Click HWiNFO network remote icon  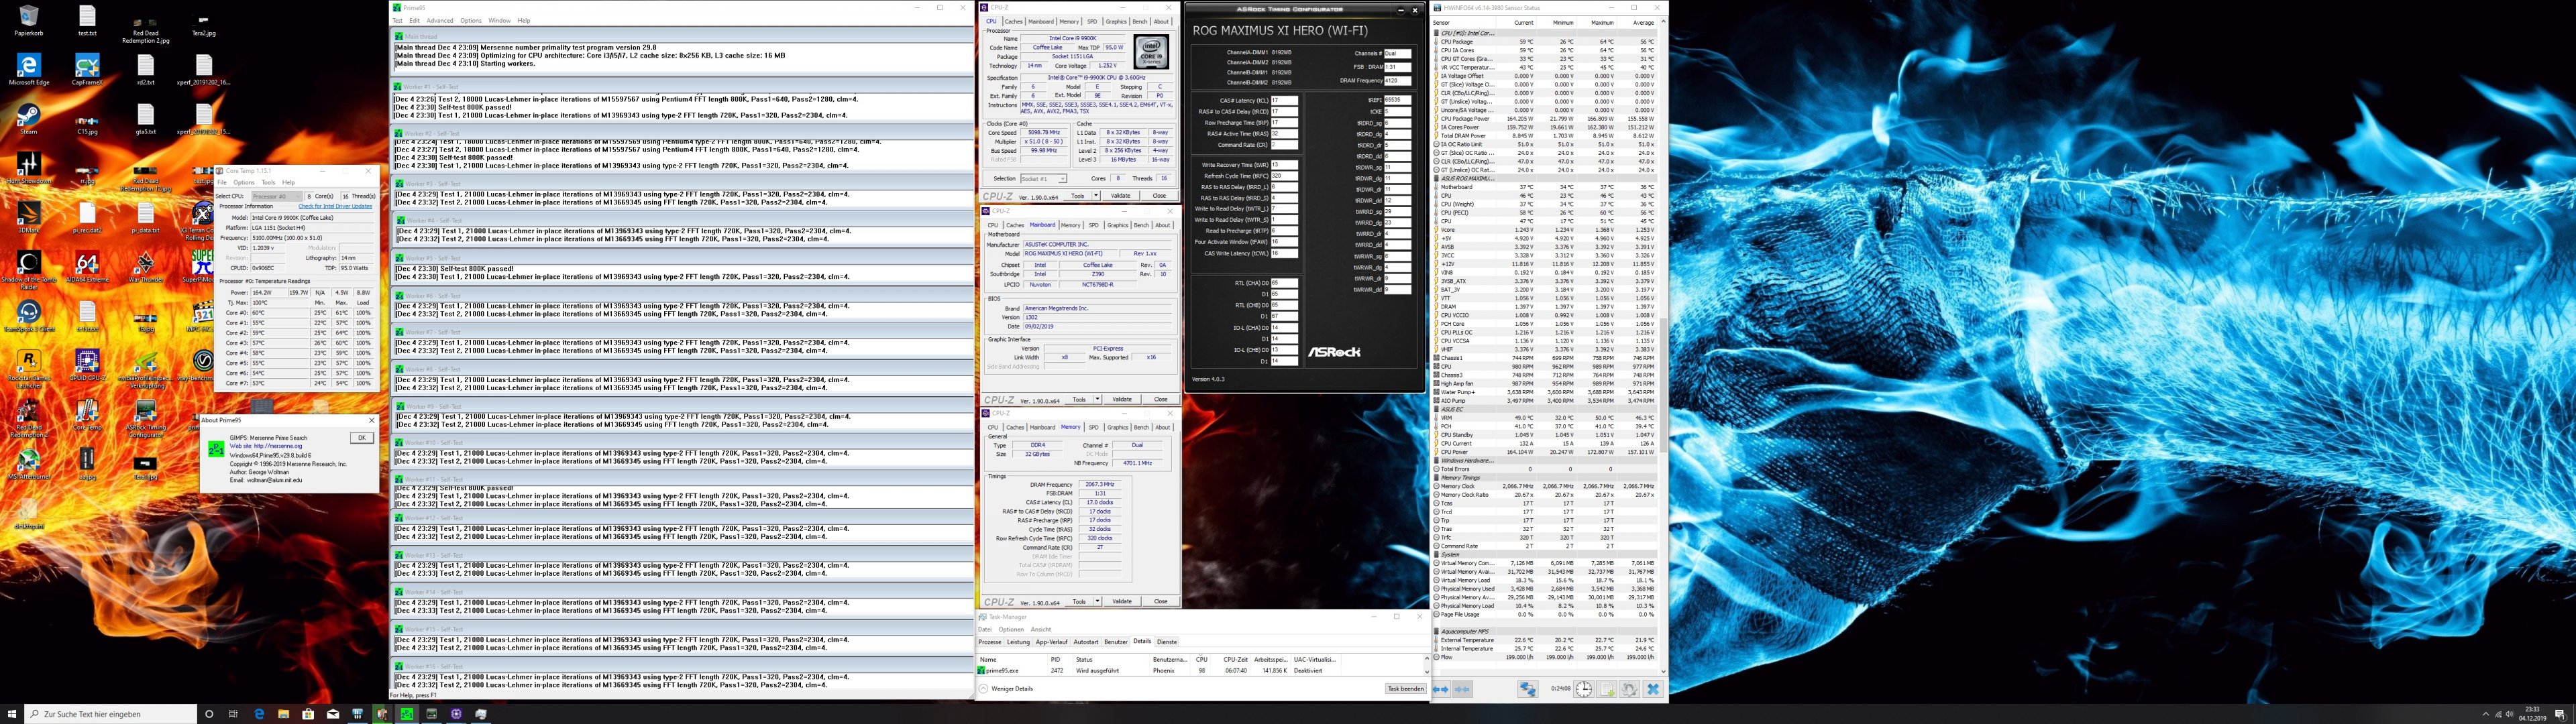point(1527,689)
